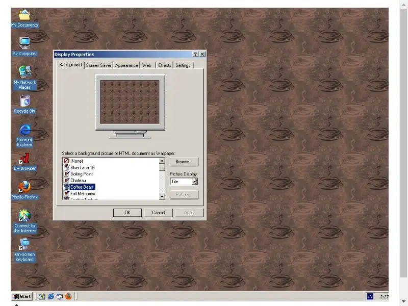Switch to the Effects tab
The height and width of the screenshot is (306, 408).
[x=164, y=65]
